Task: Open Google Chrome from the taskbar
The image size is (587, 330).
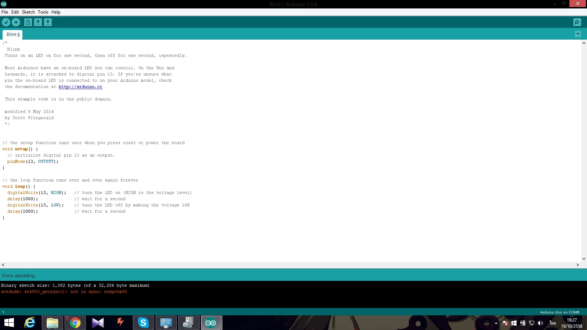Action: pyautogui.click(x=75, y=323)
